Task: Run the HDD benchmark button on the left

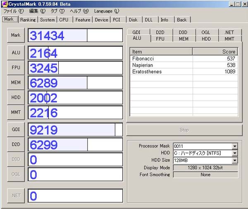Action: pos(16,97)
